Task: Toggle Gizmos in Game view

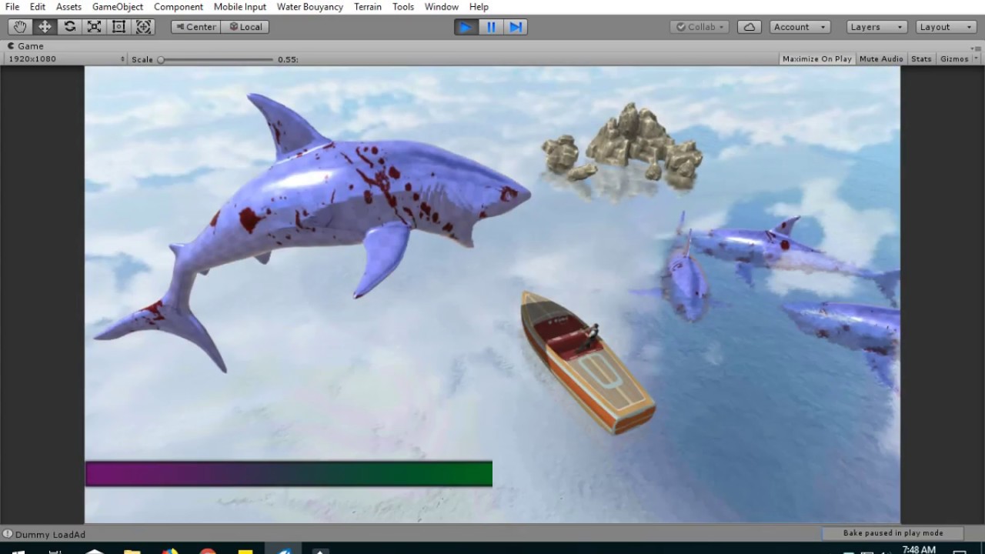Action: pyautogui.click(x=954, y=58)
